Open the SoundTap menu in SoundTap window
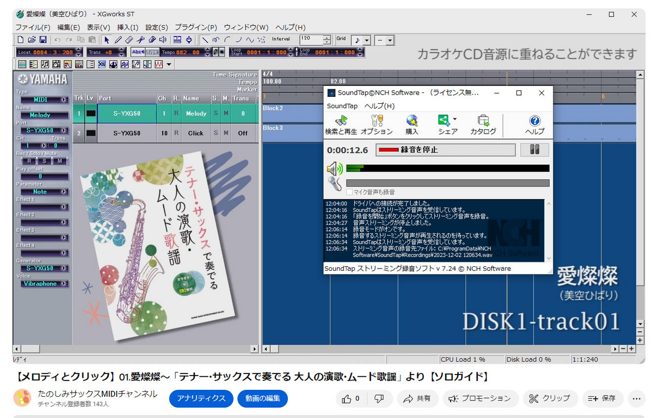This screenshot has height=418, width=653. click(x=342, y=106)
